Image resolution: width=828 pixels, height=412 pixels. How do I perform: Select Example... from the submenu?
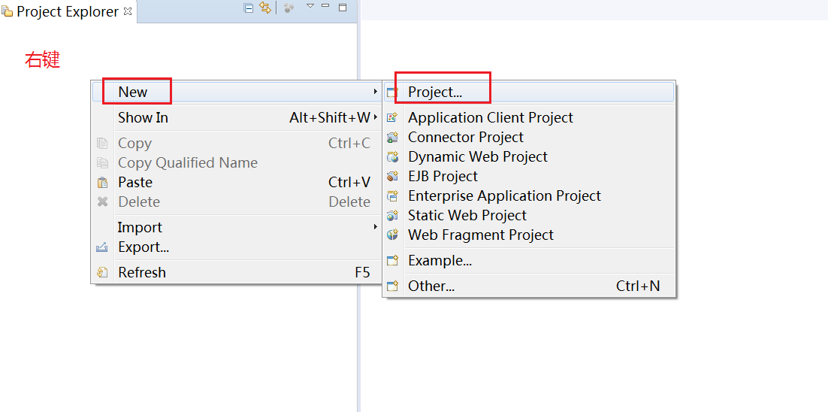pyautogui.click(x=440, y=260)
